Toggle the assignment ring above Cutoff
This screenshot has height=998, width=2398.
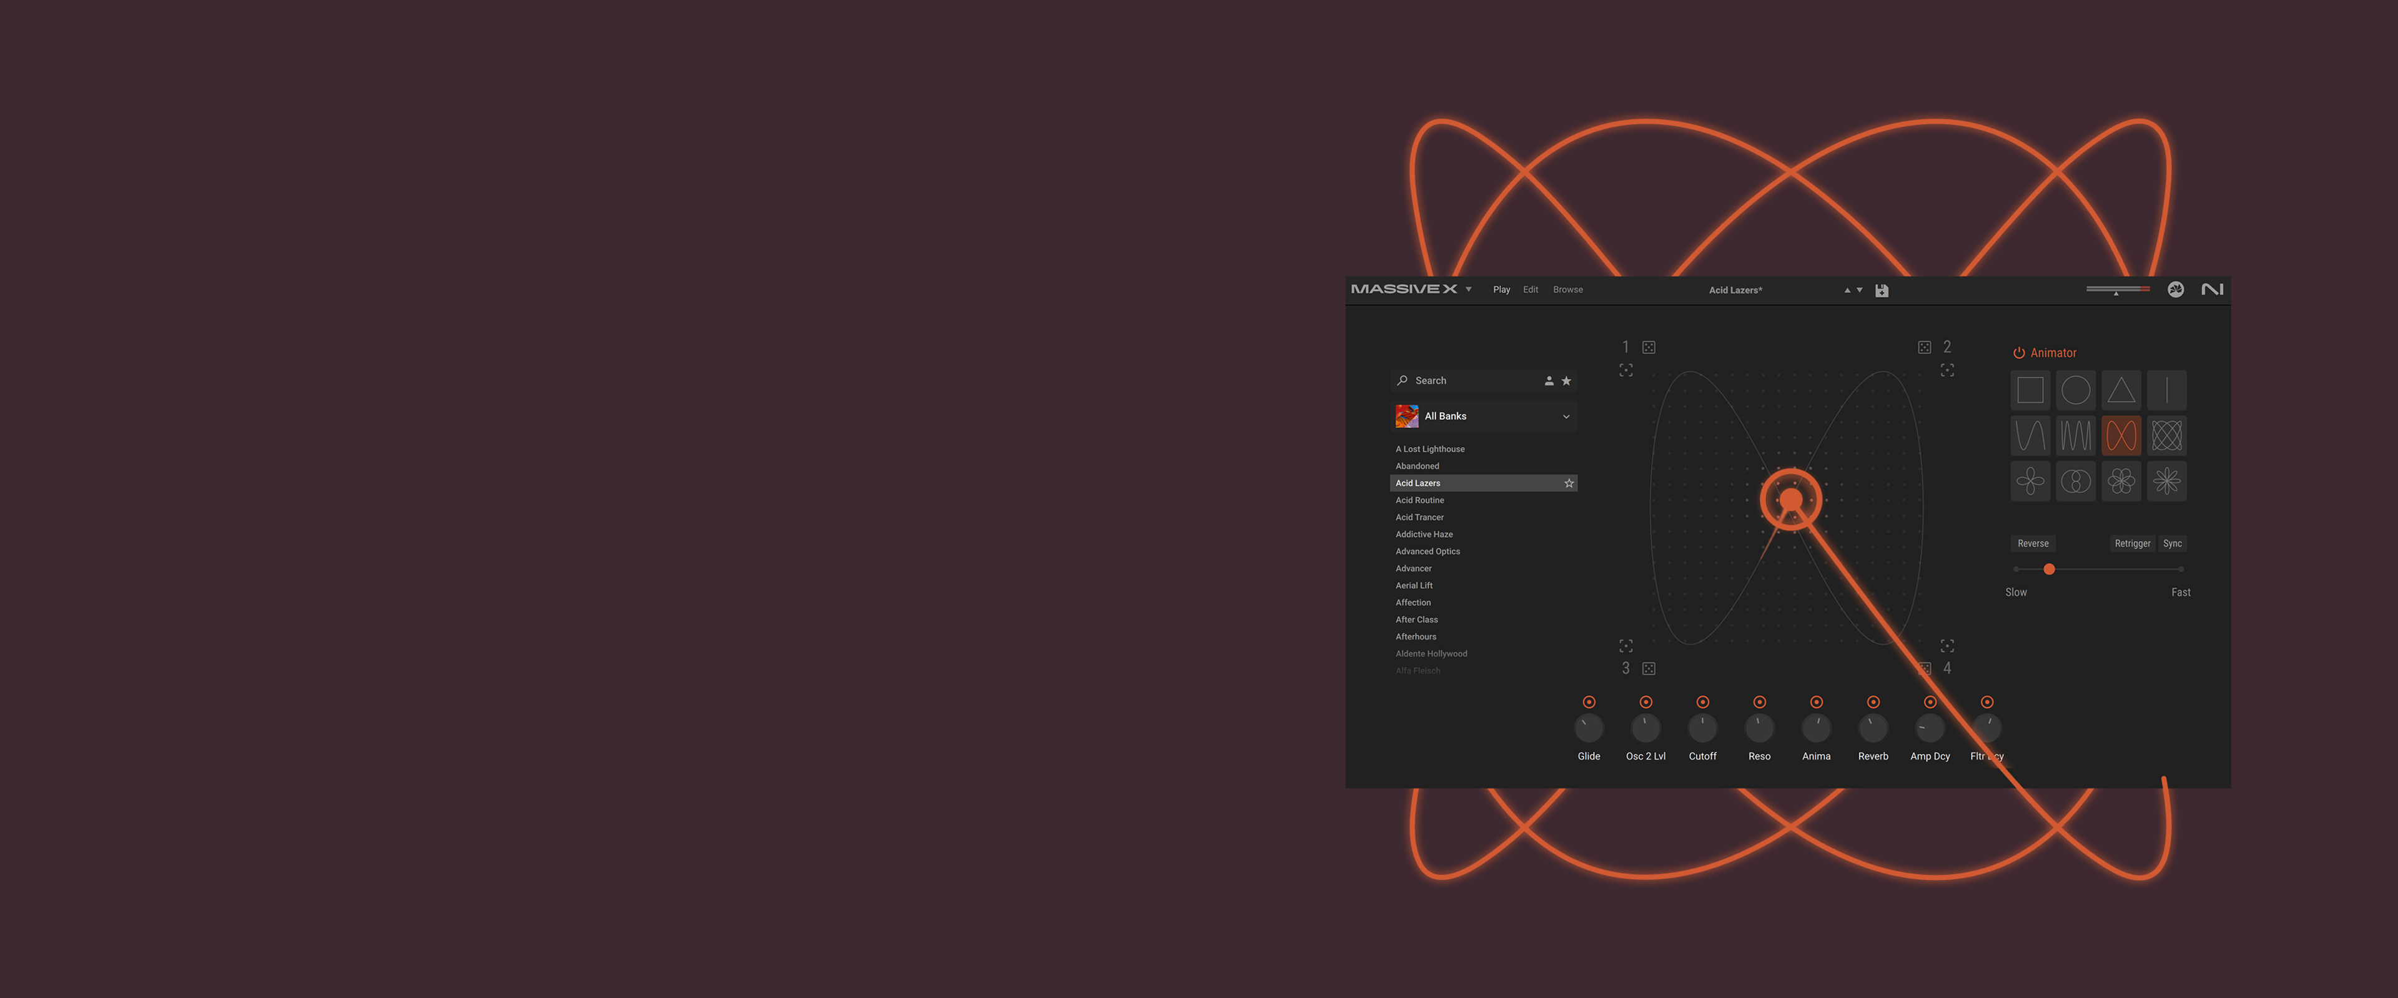click(x=1702, y=702)
